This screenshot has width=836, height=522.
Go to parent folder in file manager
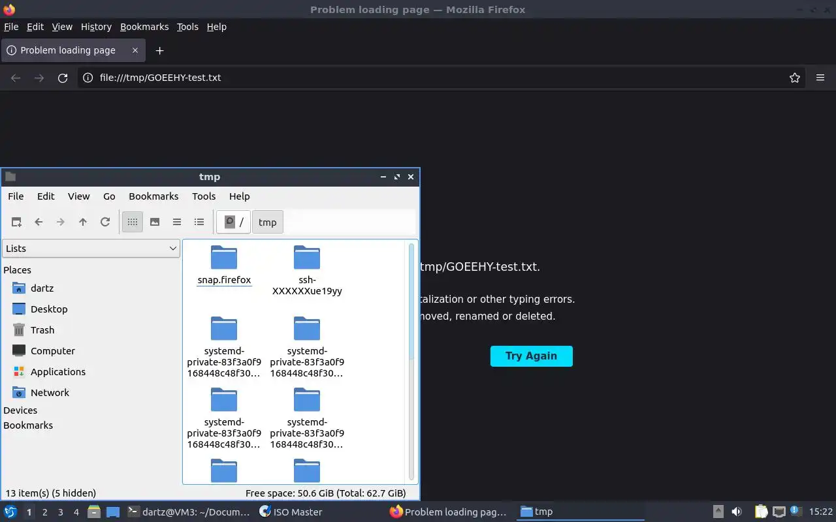click(x=83, y=222)
